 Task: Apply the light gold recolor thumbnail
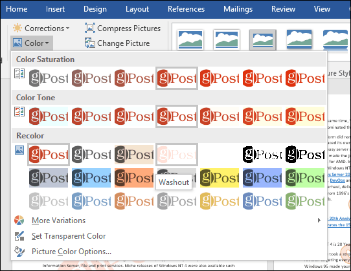pos(220,201)
